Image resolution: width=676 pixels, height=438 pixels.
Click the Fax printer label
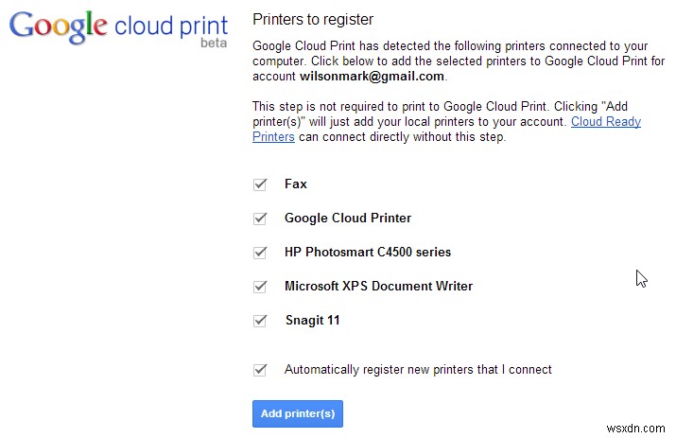tap(296, 184)
